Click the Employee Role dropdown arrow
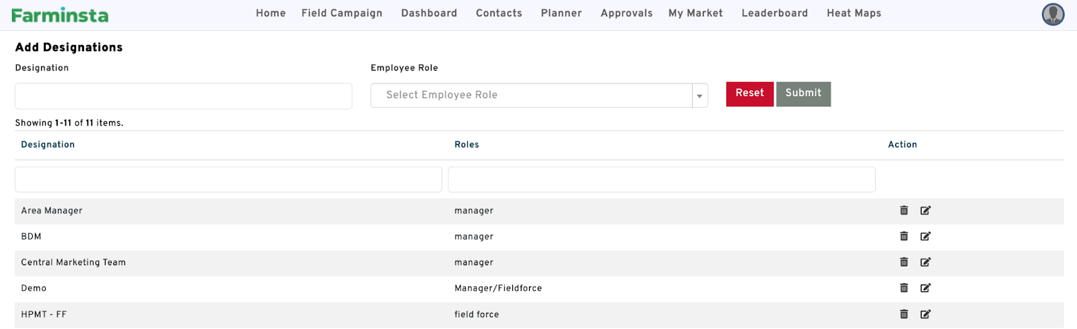This screenshot has height=329, width=1077. [x=699, y=96]
